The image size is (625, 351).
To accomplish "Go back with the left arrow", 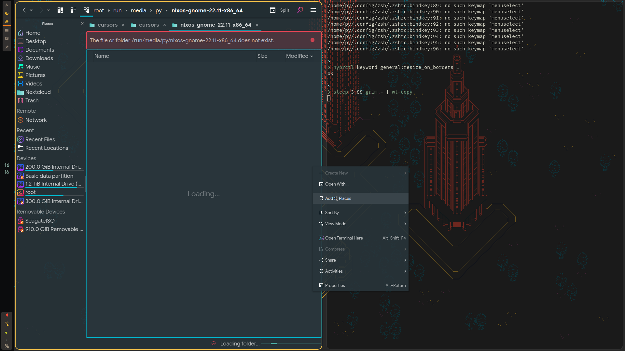I will coord(24,10).
